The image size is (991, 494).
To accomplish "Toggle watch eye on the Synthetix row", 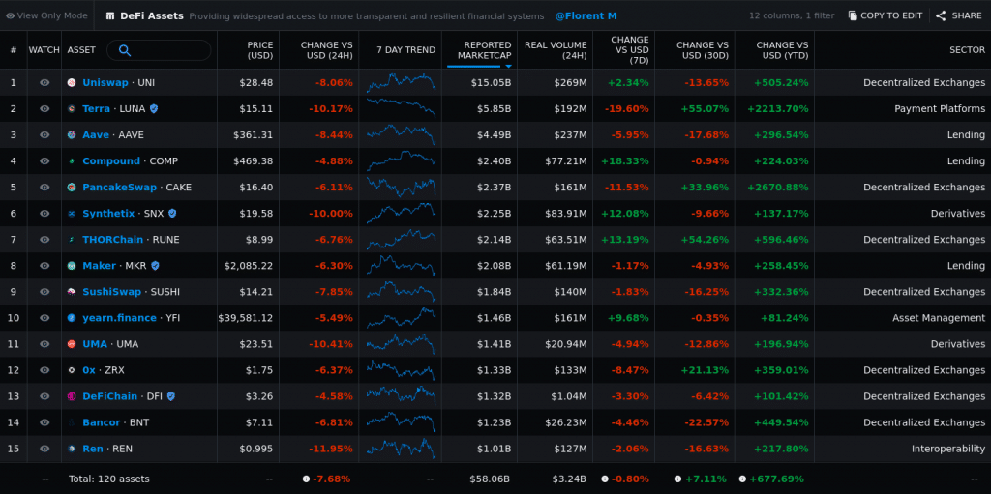I will [x=45, y=214].
